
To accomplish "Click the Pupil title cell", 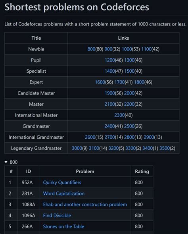I will [x=36, y=60].
